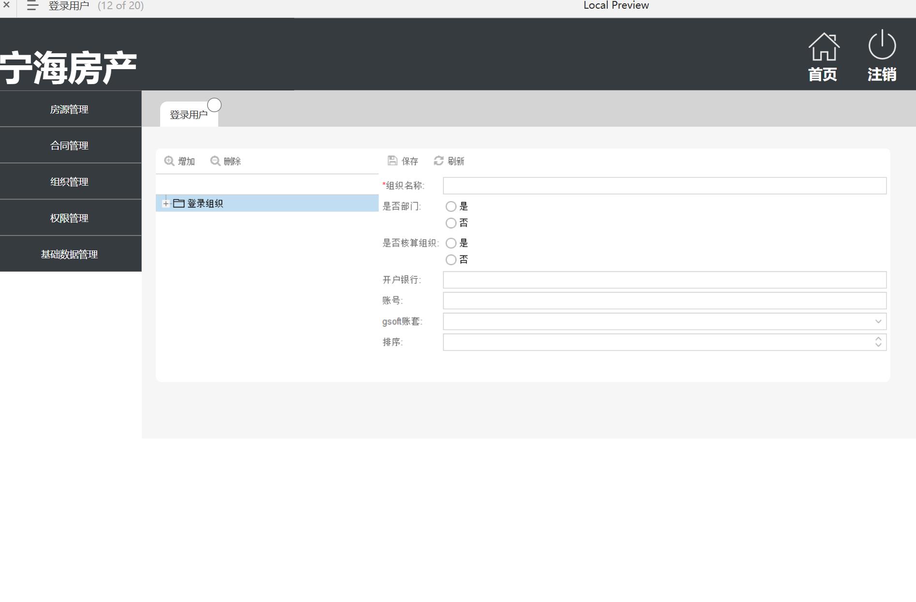Open 房源管理 in the sidebar
The width and height of the screenshot is (916, 602).
[x=71, y=109]
